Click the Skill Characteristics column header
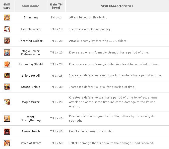Screen dimensions: 169x149 point(117,6)
